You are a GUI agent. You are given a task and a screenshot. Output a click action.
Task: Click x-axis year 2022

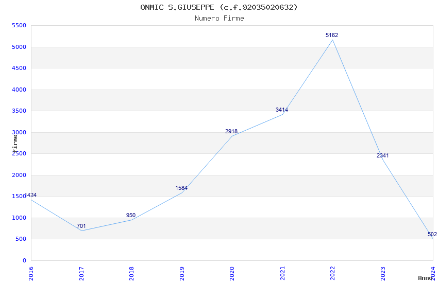click(x=332, y=274)
